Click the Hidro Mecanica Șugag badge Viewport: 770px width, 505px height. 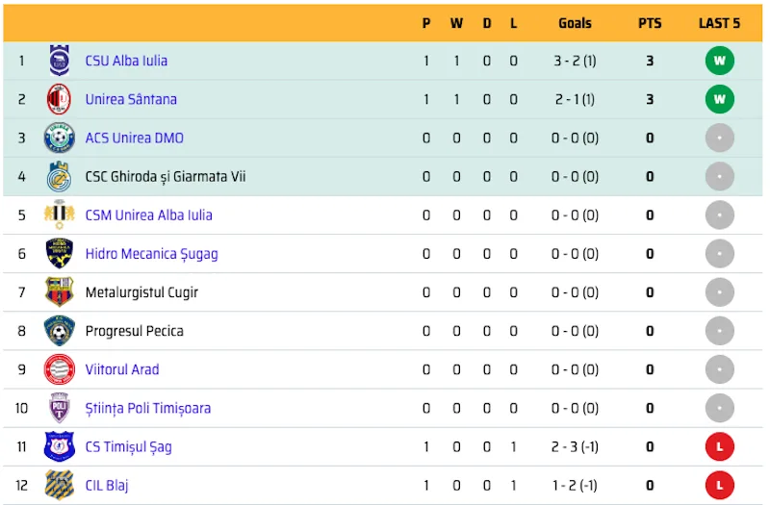[60, 253]
